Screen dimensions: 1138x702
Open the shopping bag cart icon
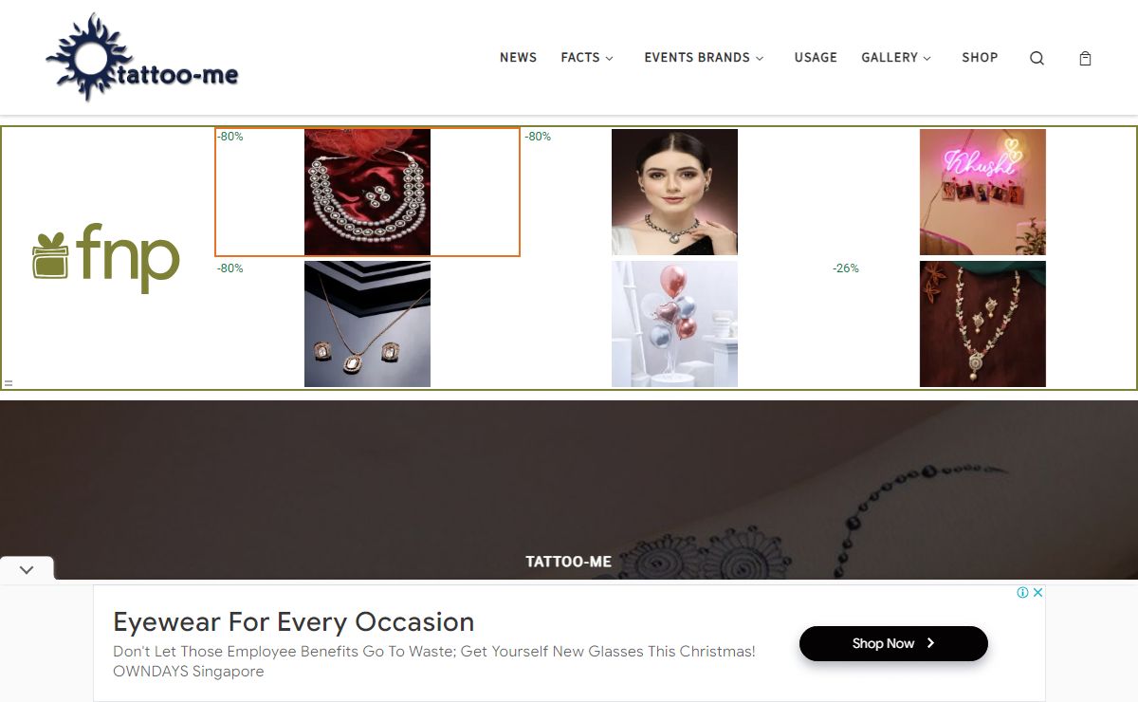1085,58
